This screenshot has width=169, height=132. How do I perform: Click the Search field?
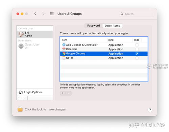[137, 14]
